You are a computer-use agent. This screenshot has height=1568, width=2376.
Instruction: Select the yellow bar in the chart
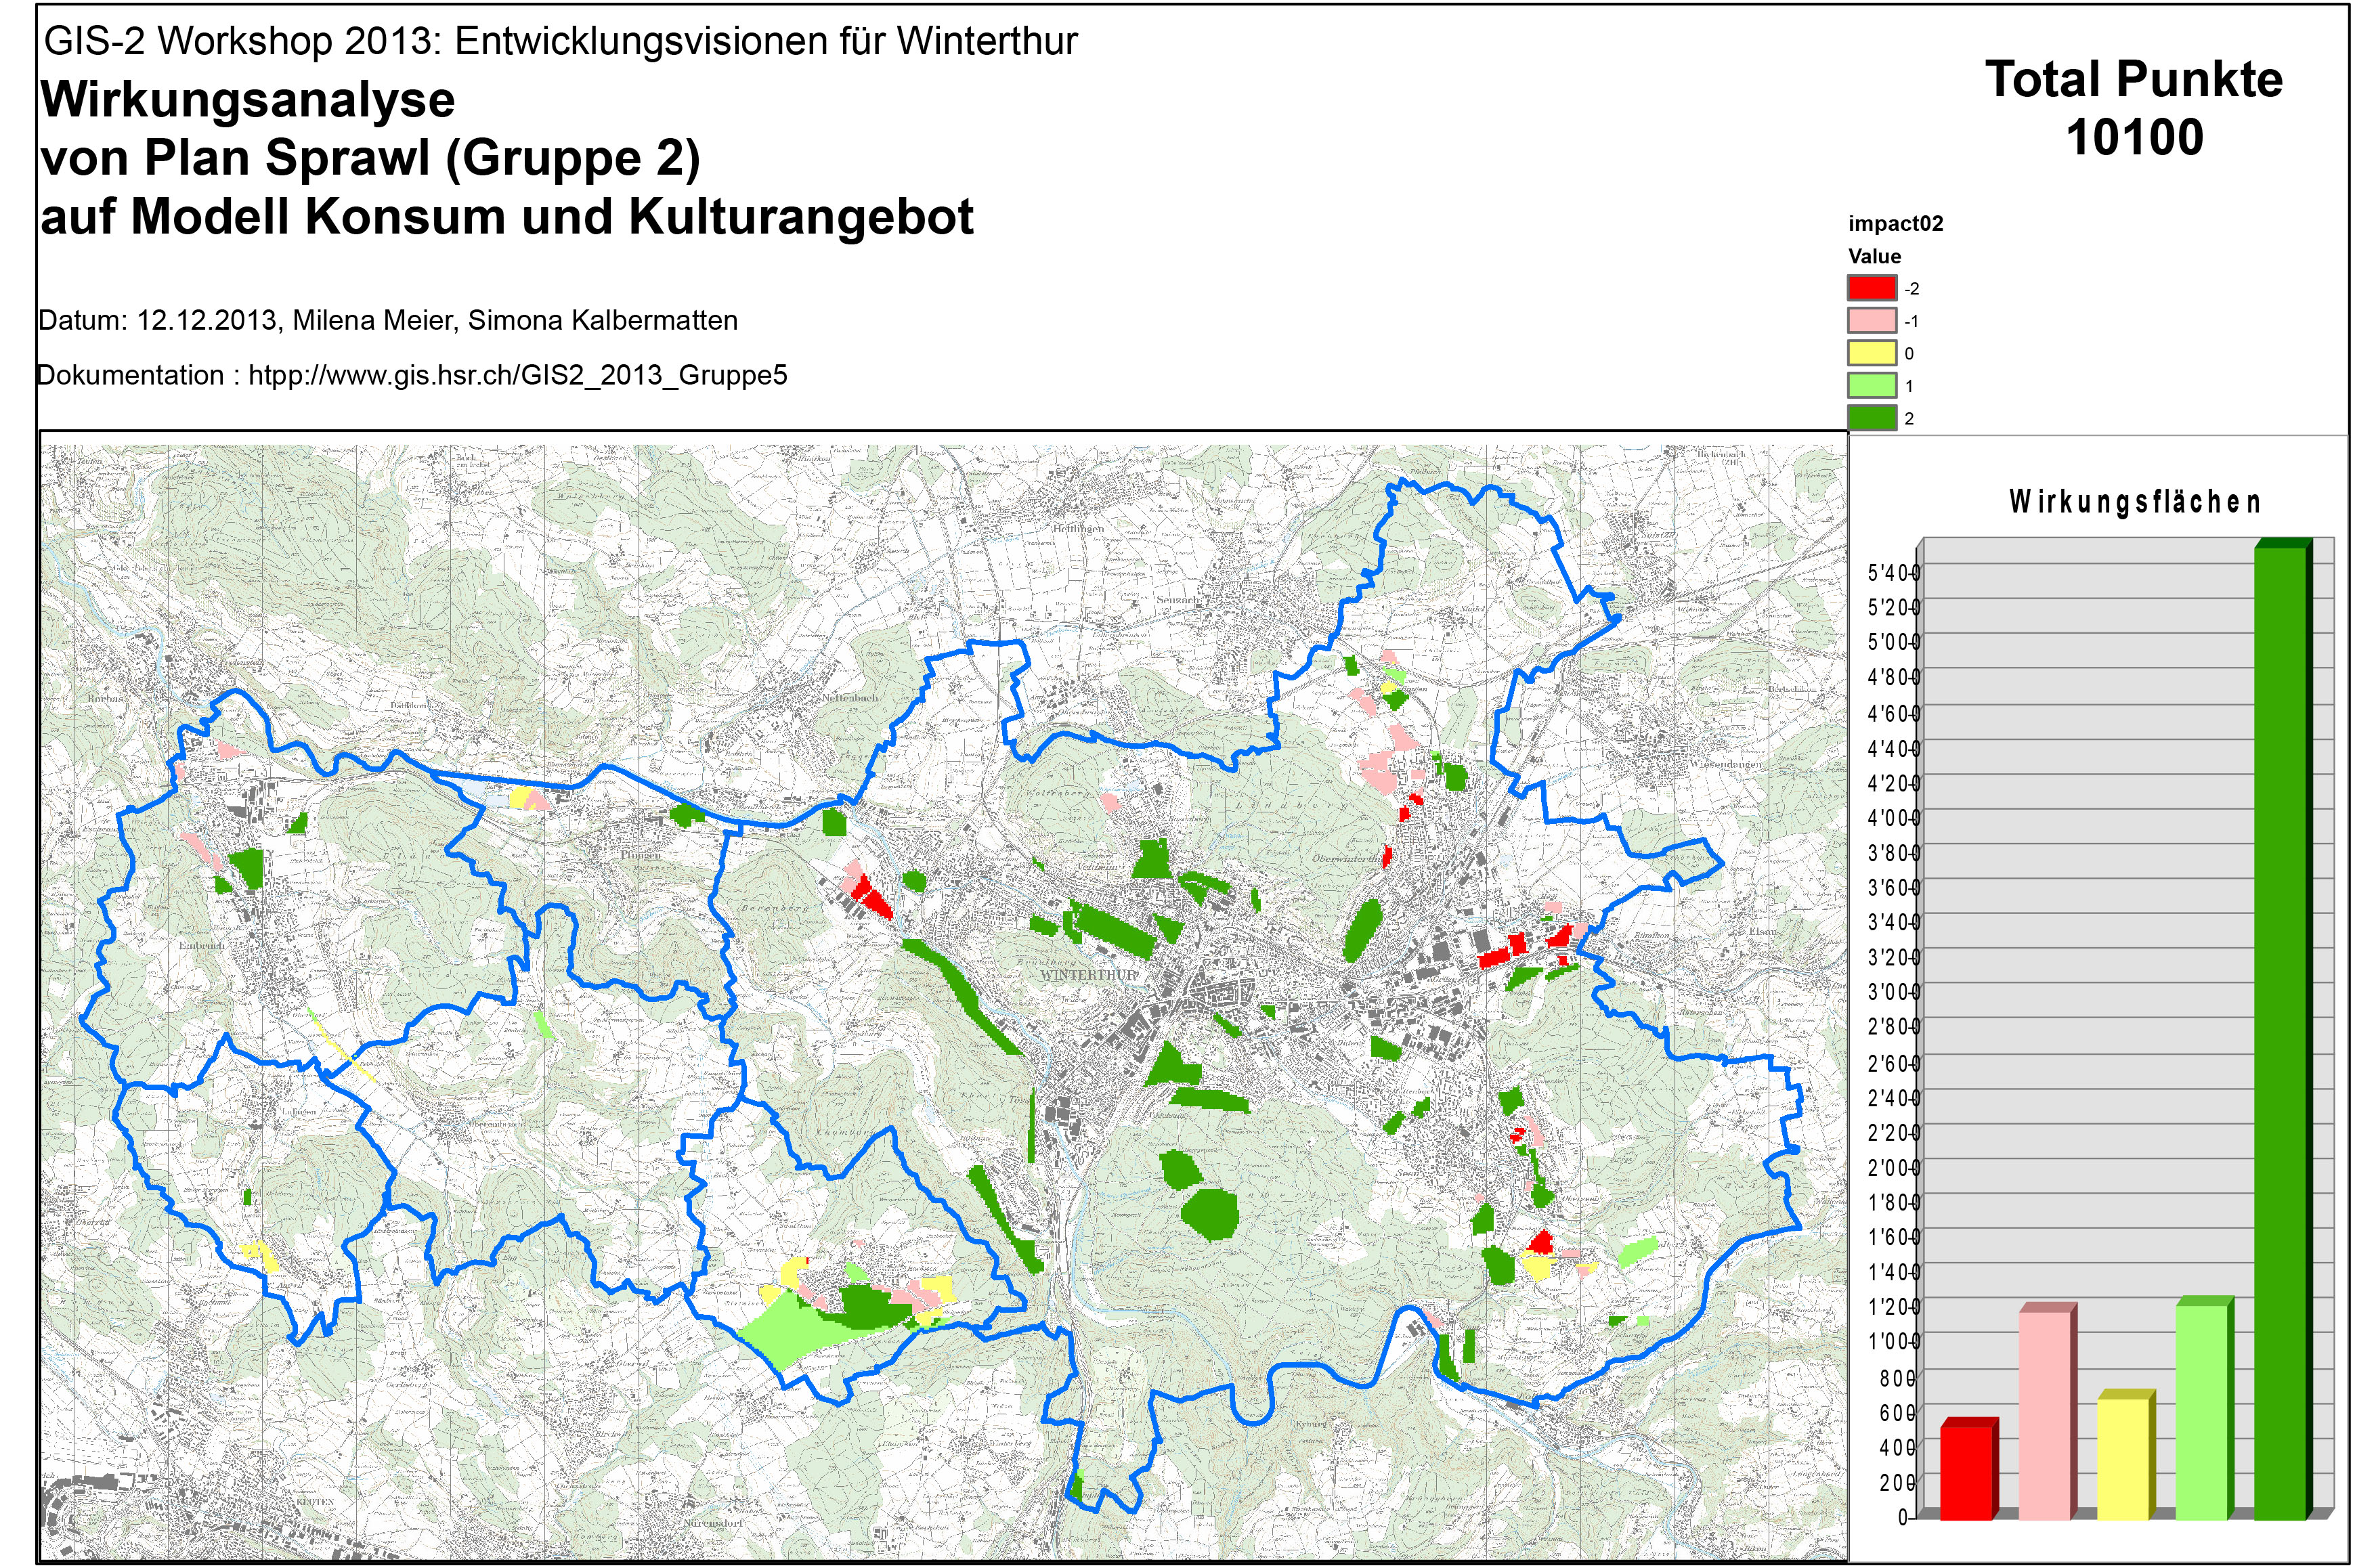(2122, 1458)
